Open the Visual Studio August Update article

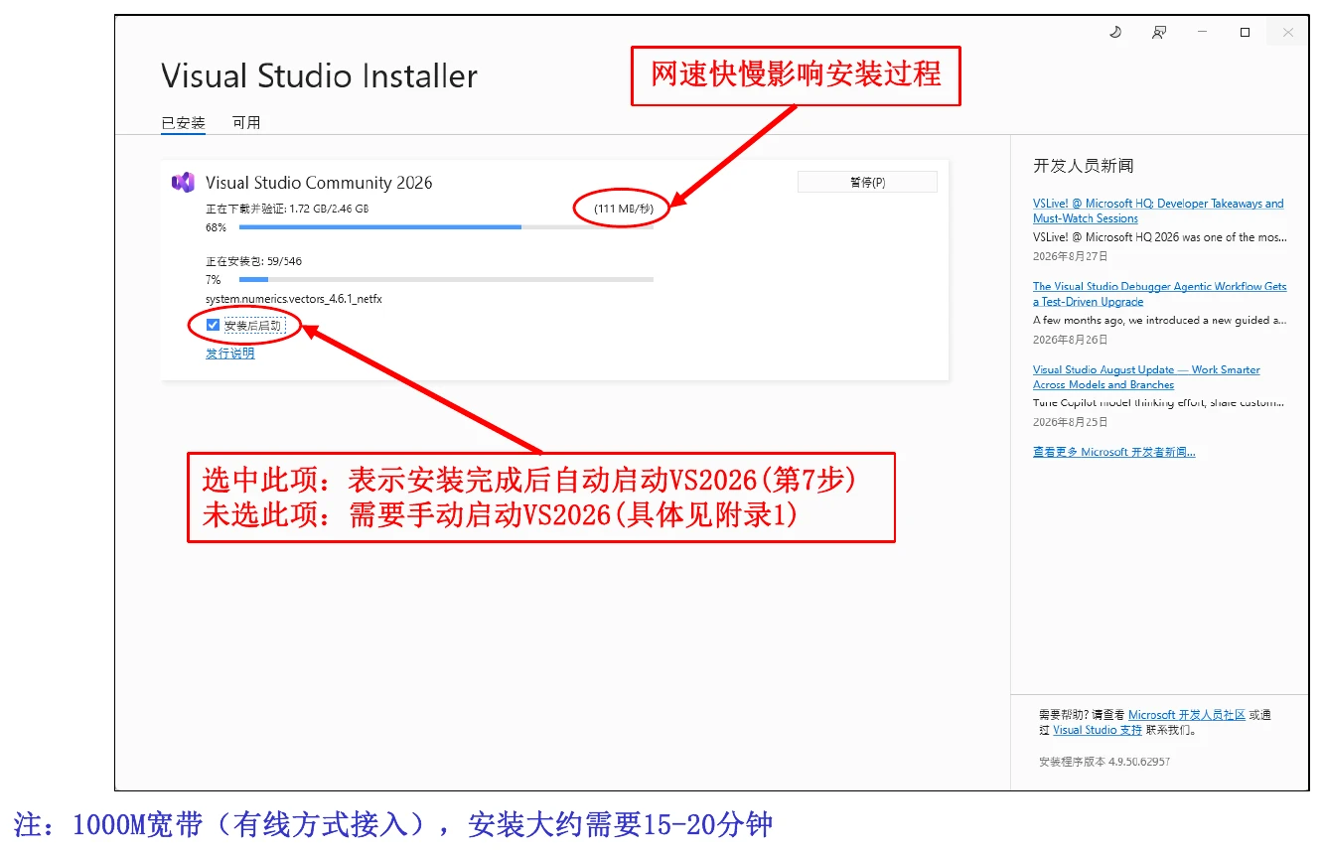point(1146,377)
